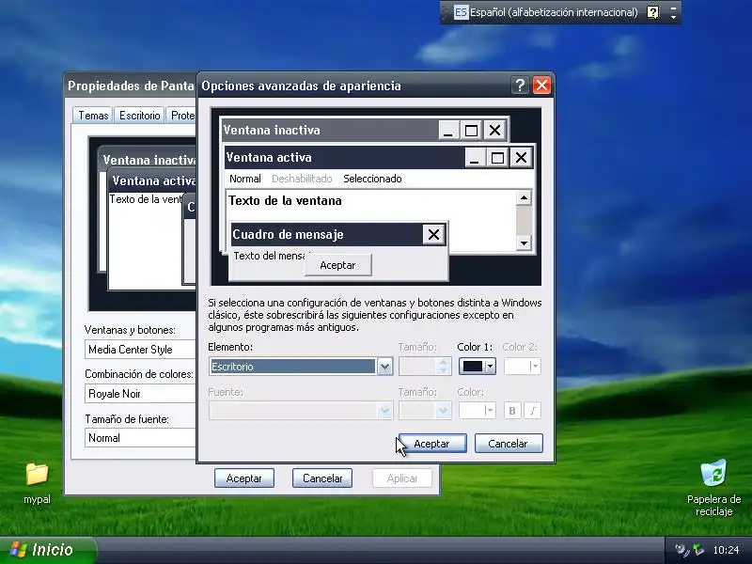Click the disabled Color 2 swatch
This screenshot has width=752, height=564.
pyautogui.click(x=523, y=367)
